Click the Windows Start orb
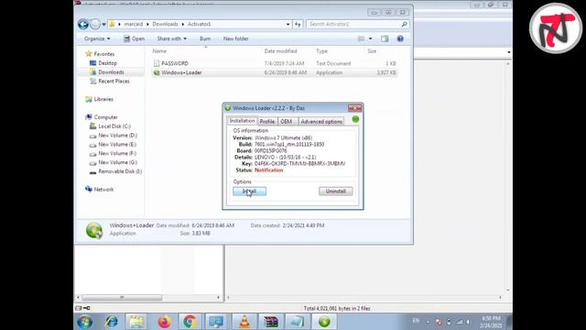The width and height of the screenshot is (586, 330). pos(85,322)
